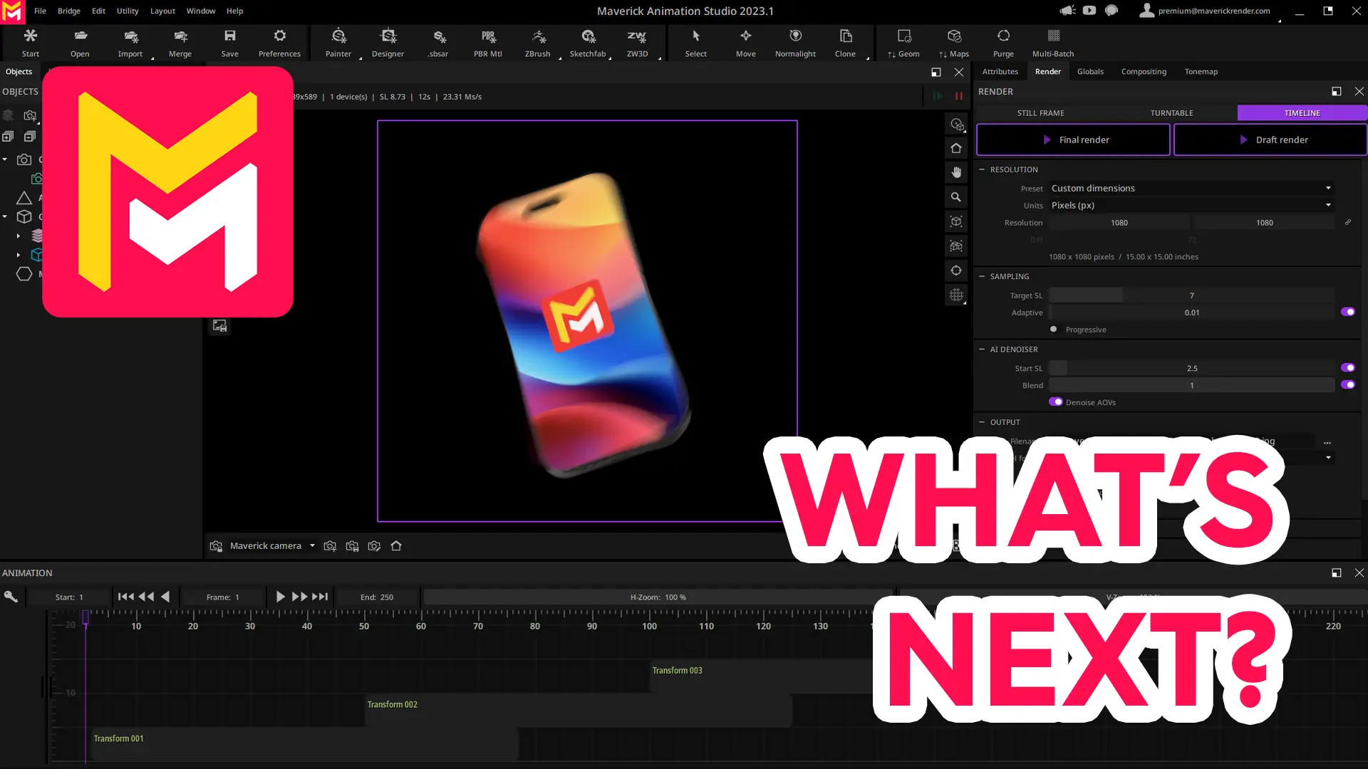Click the add new camera icon
Screen dimensions: 1368x769
pyautogui.click(x=330, y=545)
